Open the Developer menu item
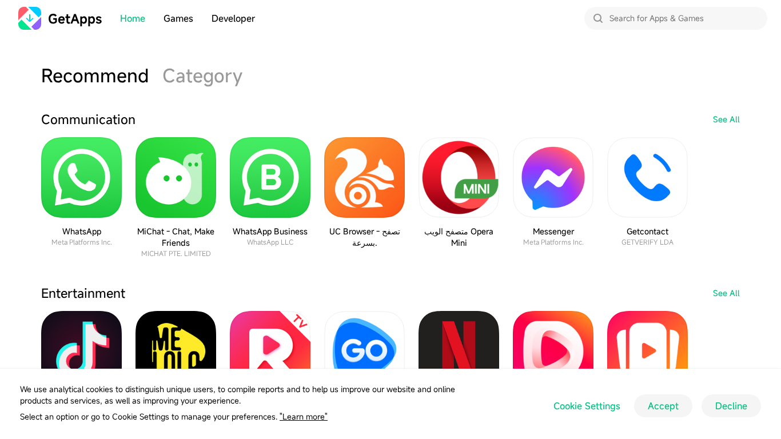 pyautogui.click(x=233, y=18)
